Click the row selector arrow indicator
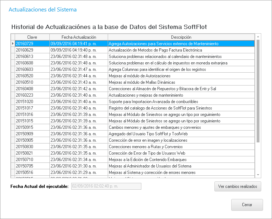This screenshot has width=272, height=219. click(x=13, y=44)
